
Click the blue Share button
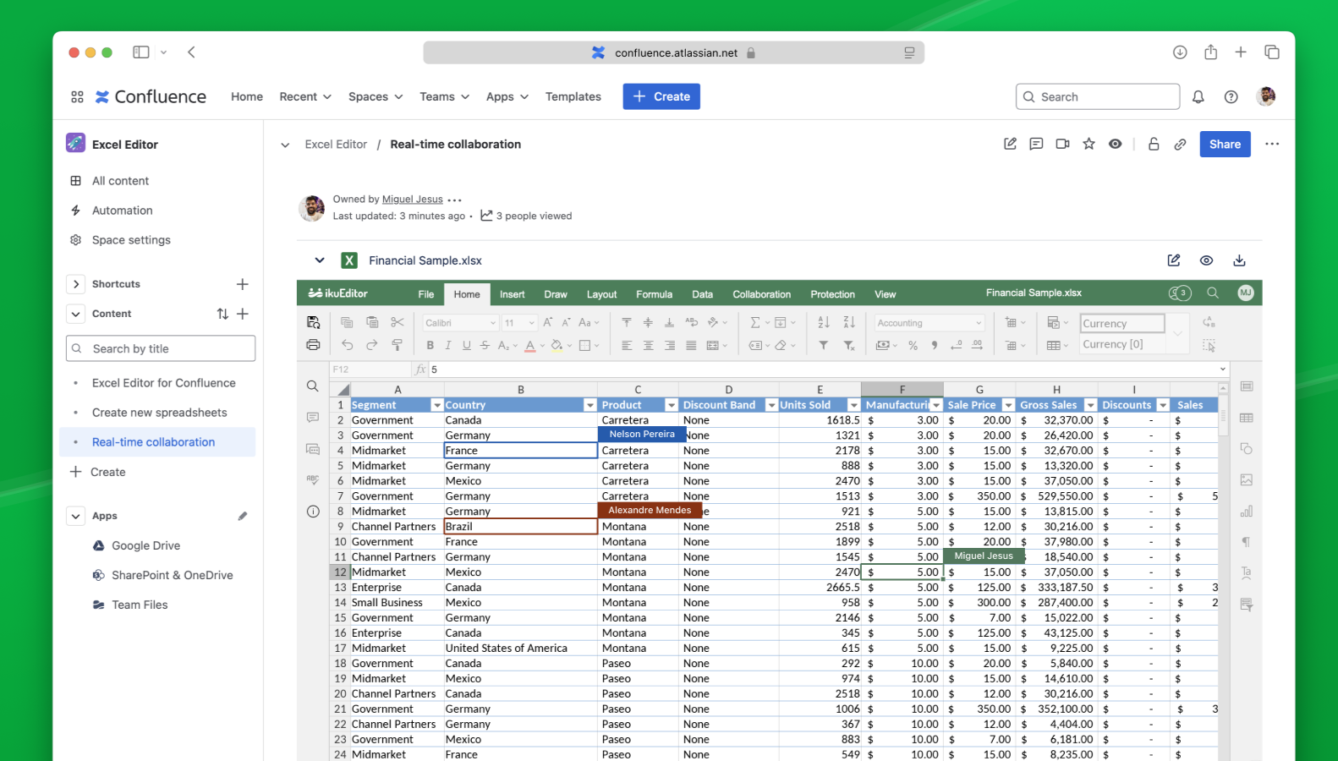(1224, 144)
